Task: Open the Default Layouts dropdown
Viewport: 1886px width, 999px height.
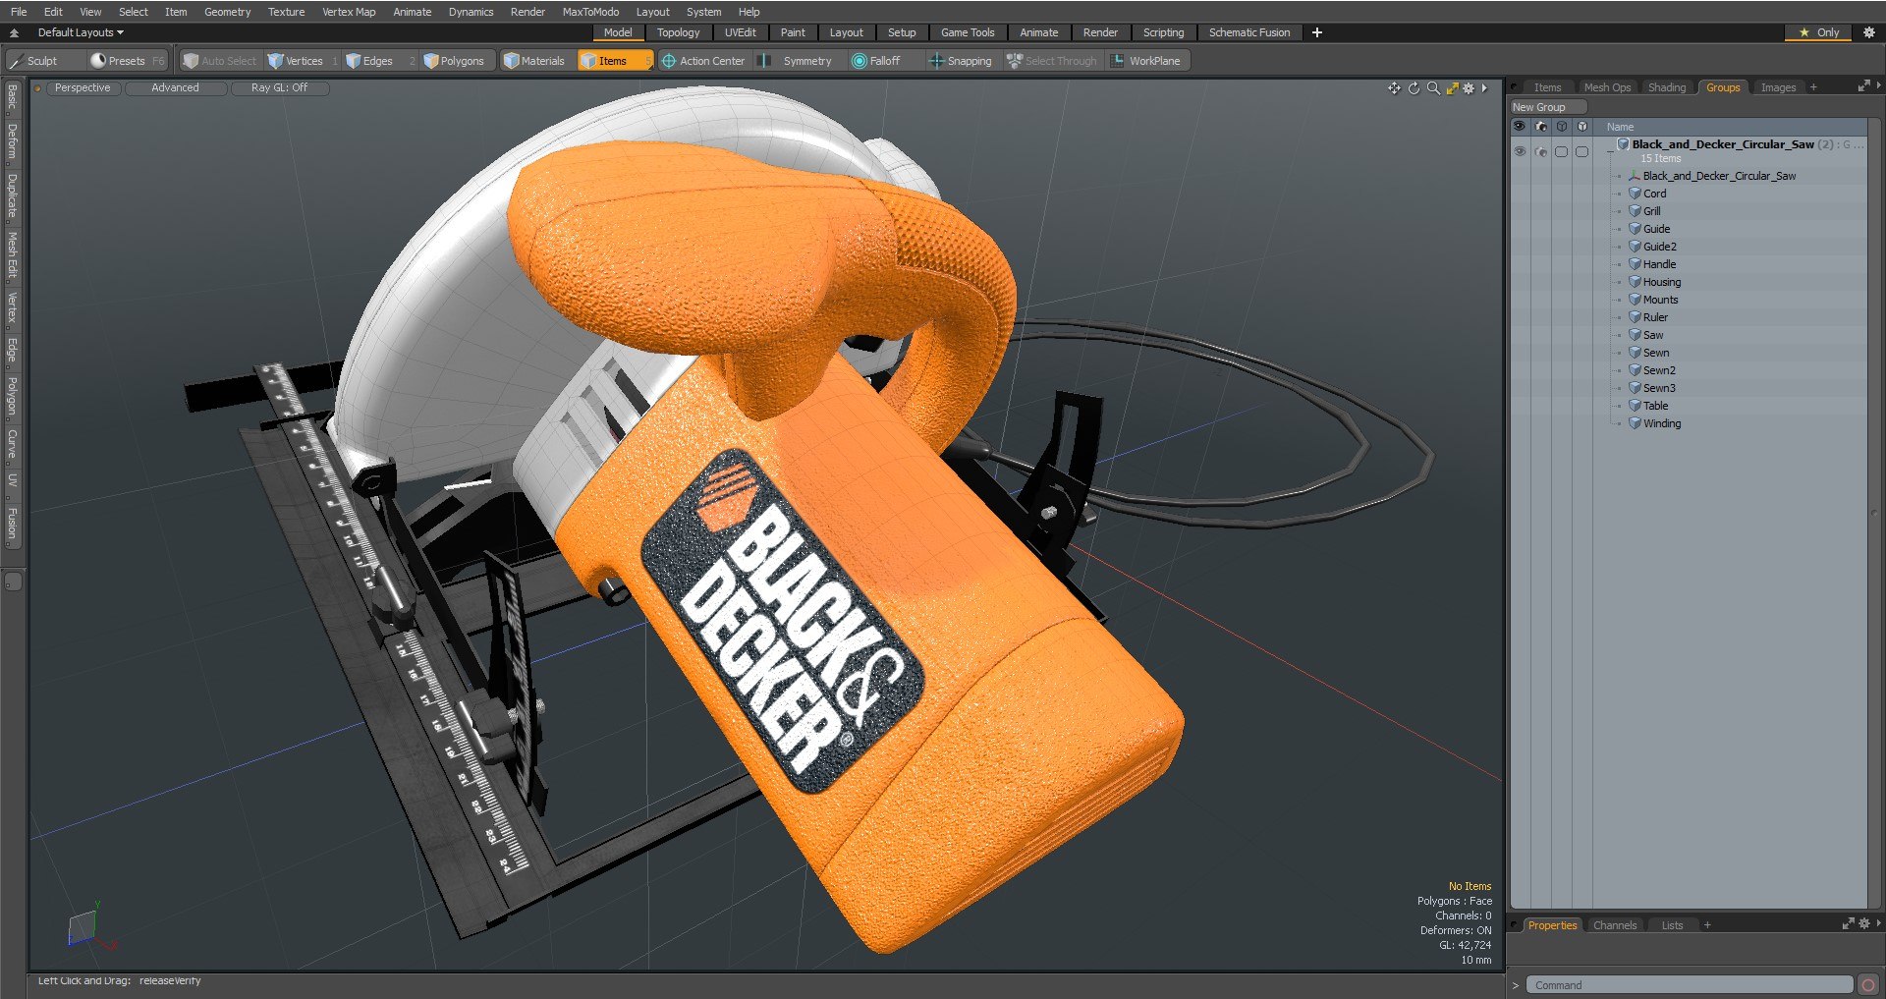Action: click(x=81, y=32)
